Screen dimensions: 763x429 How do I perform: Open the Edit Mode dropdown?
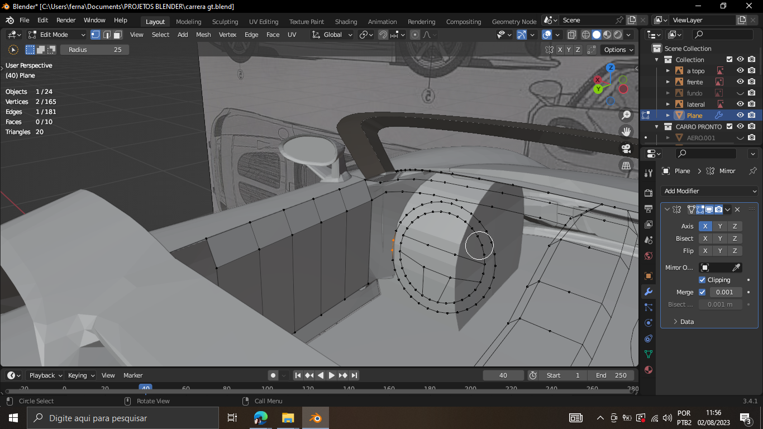pyautogui.click(x=56, y=35)
